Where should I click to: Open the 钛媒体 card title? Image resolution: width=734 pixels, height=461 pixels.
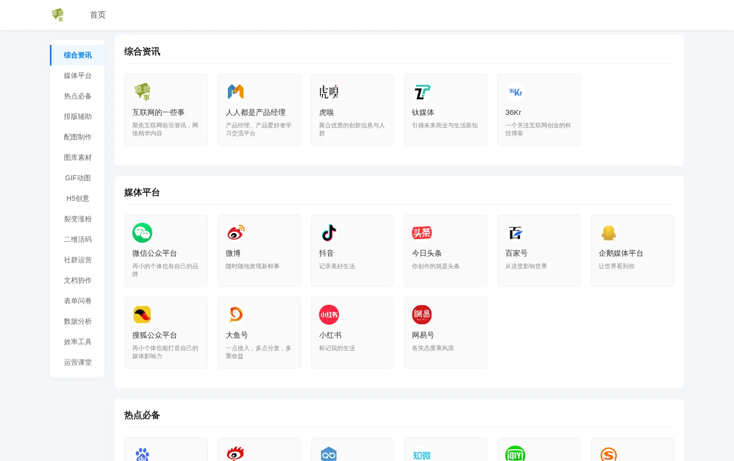pos(423,113)
